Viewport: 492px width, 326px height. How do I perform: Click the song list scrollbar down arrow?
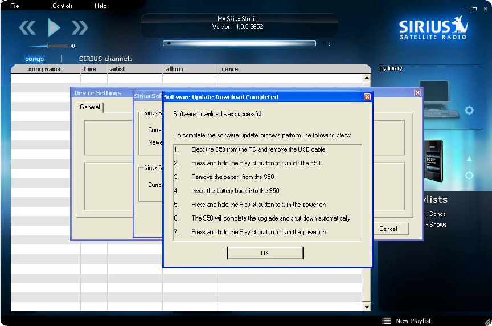367,307
